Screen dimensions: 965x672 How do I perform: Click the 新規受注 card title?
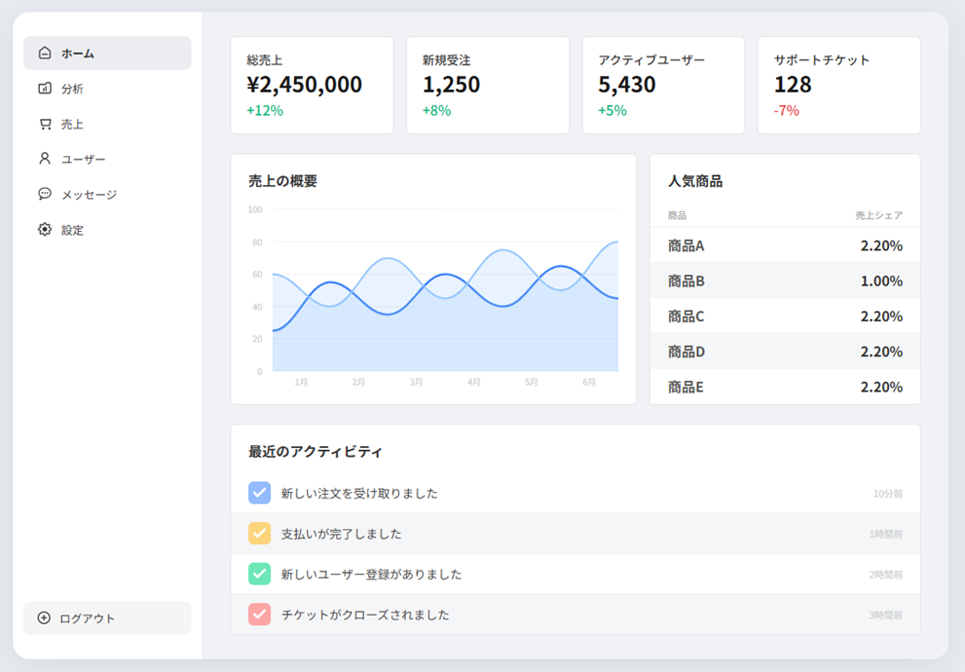pyautogui.click(x=446, y=60)
